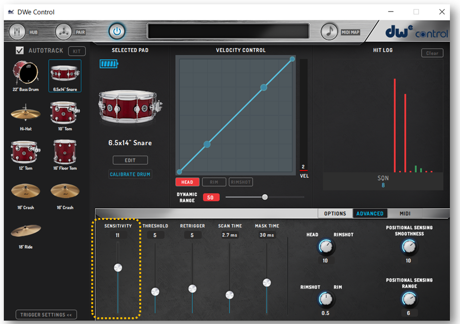460x324 pixels.
Task: Click the Calibrate Drum button
Action: [130, 174]
